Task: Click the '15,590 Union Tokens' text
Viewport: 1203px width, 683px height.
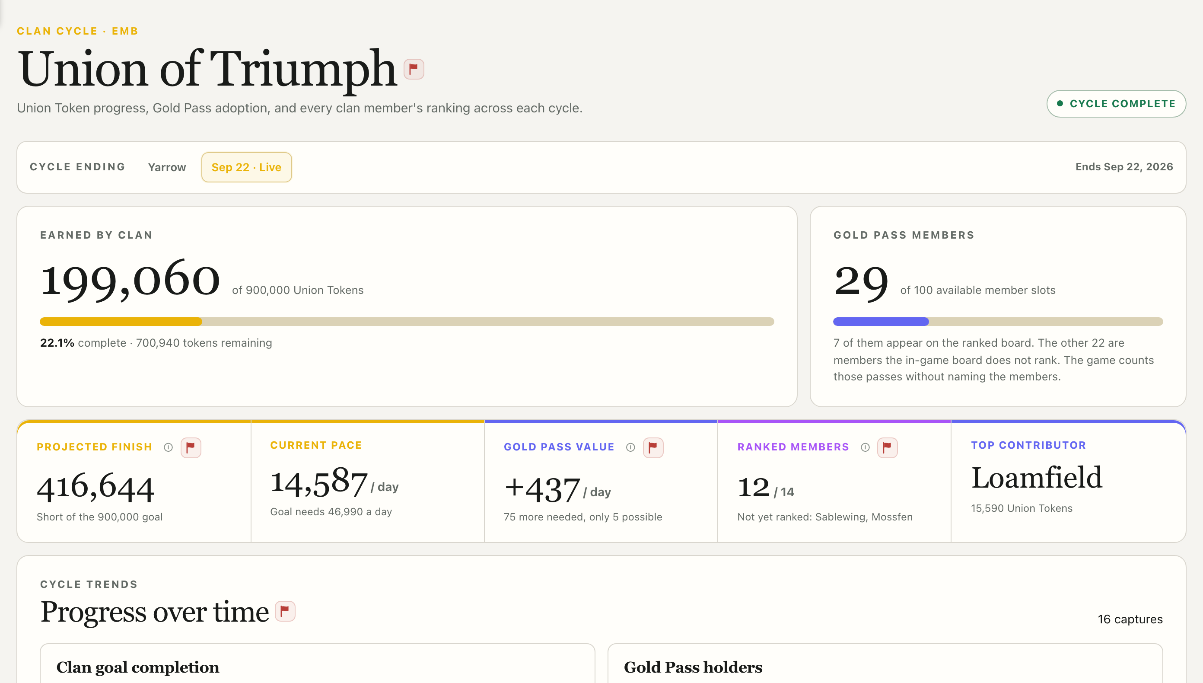Action: coord(1022,508)
